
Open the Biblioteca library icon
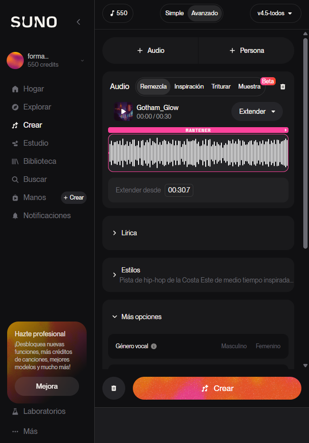[15, 161]
